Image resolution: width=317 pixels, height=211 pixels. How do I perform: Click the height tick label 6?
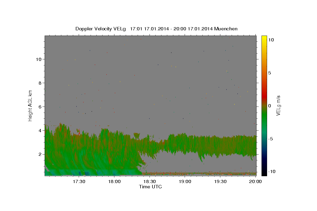click(40, 107)
